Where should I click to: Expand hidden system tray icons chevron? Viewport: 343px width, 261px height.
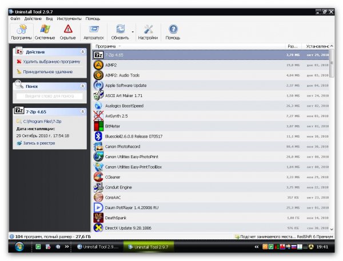point(256,247)
